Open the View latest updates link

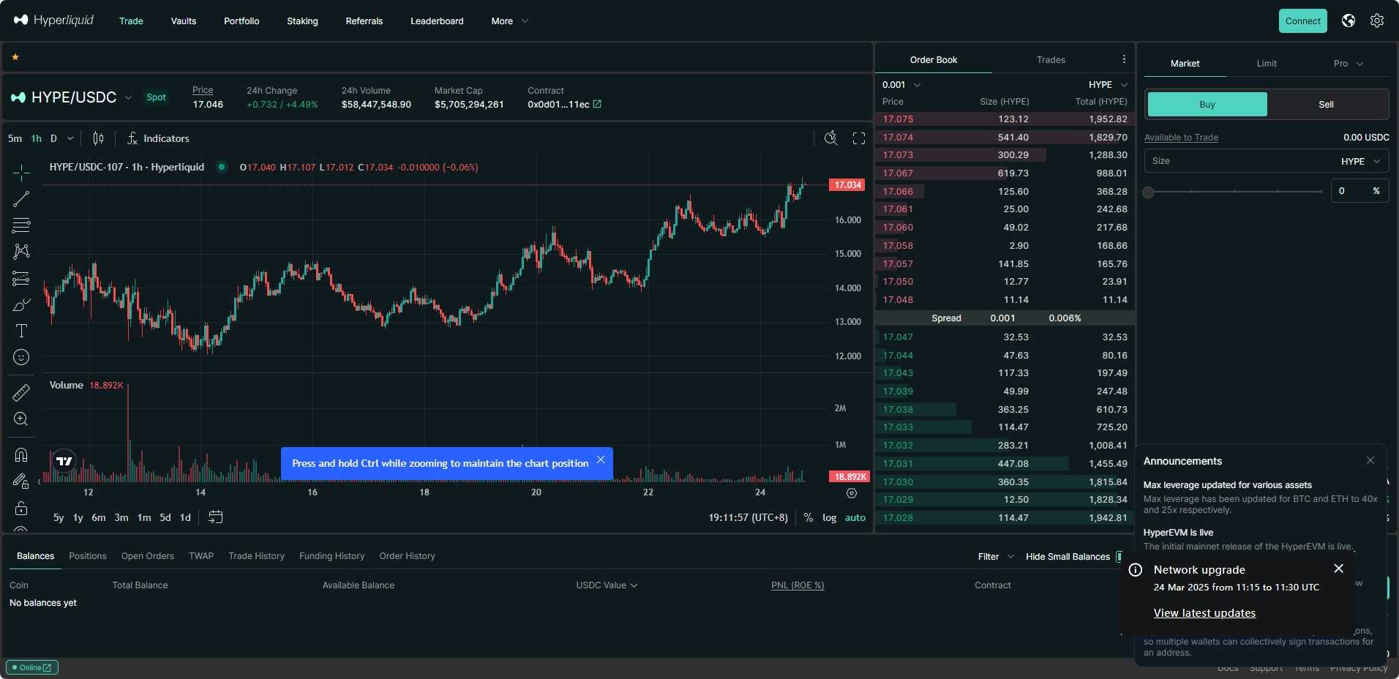click(1204, 613)
